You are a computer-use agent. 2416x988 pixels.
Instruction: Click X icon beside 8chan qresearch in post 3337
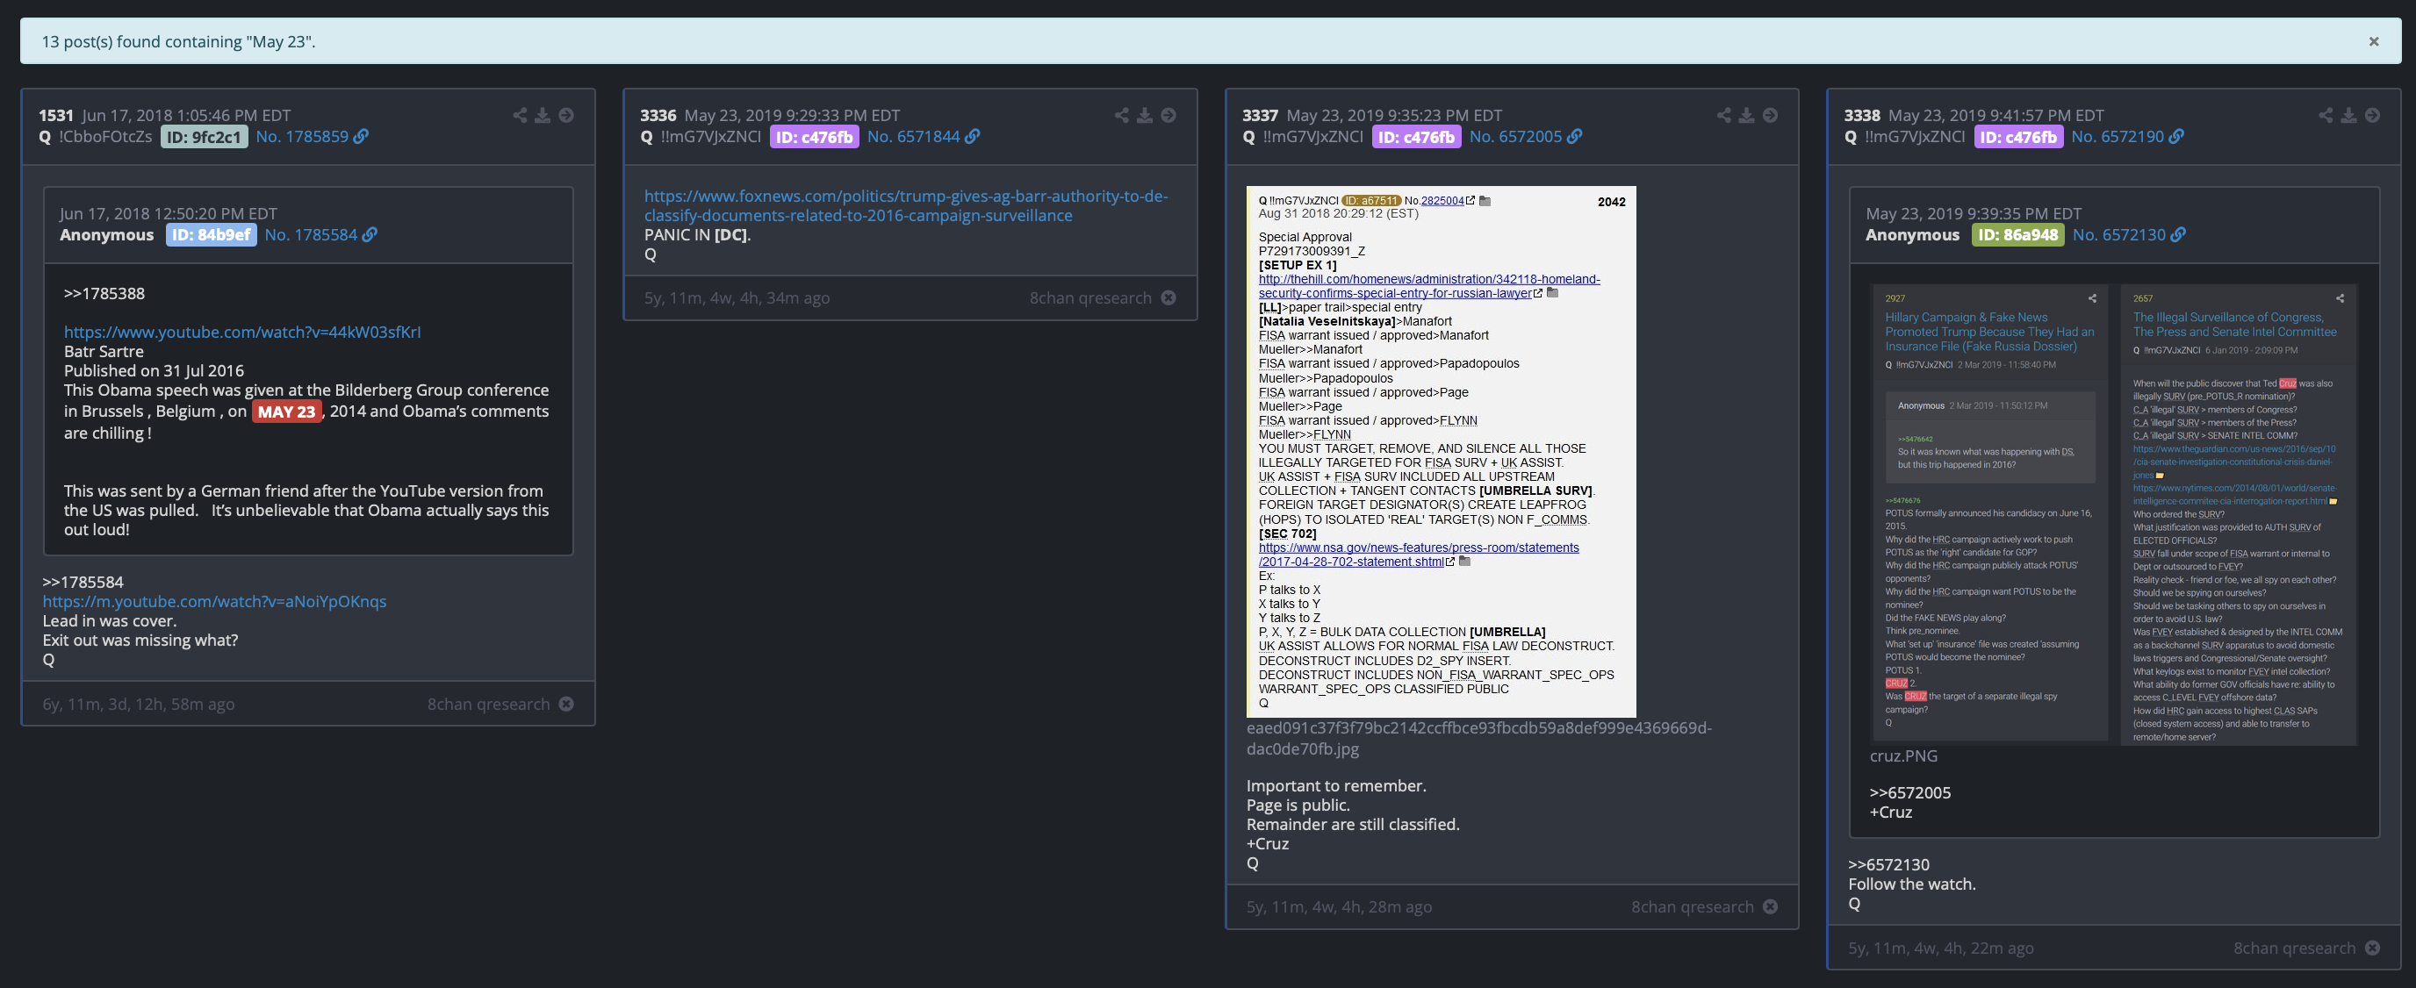tap(1771, 906)
